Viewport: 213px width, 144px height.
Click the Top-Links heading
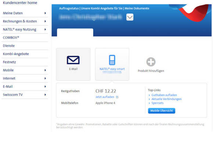(154, 90)
